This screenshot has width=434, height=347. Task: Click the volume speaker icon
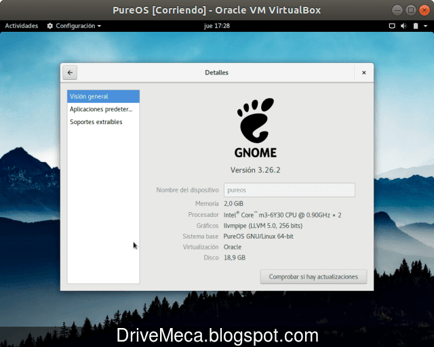(x=404, y=26)
